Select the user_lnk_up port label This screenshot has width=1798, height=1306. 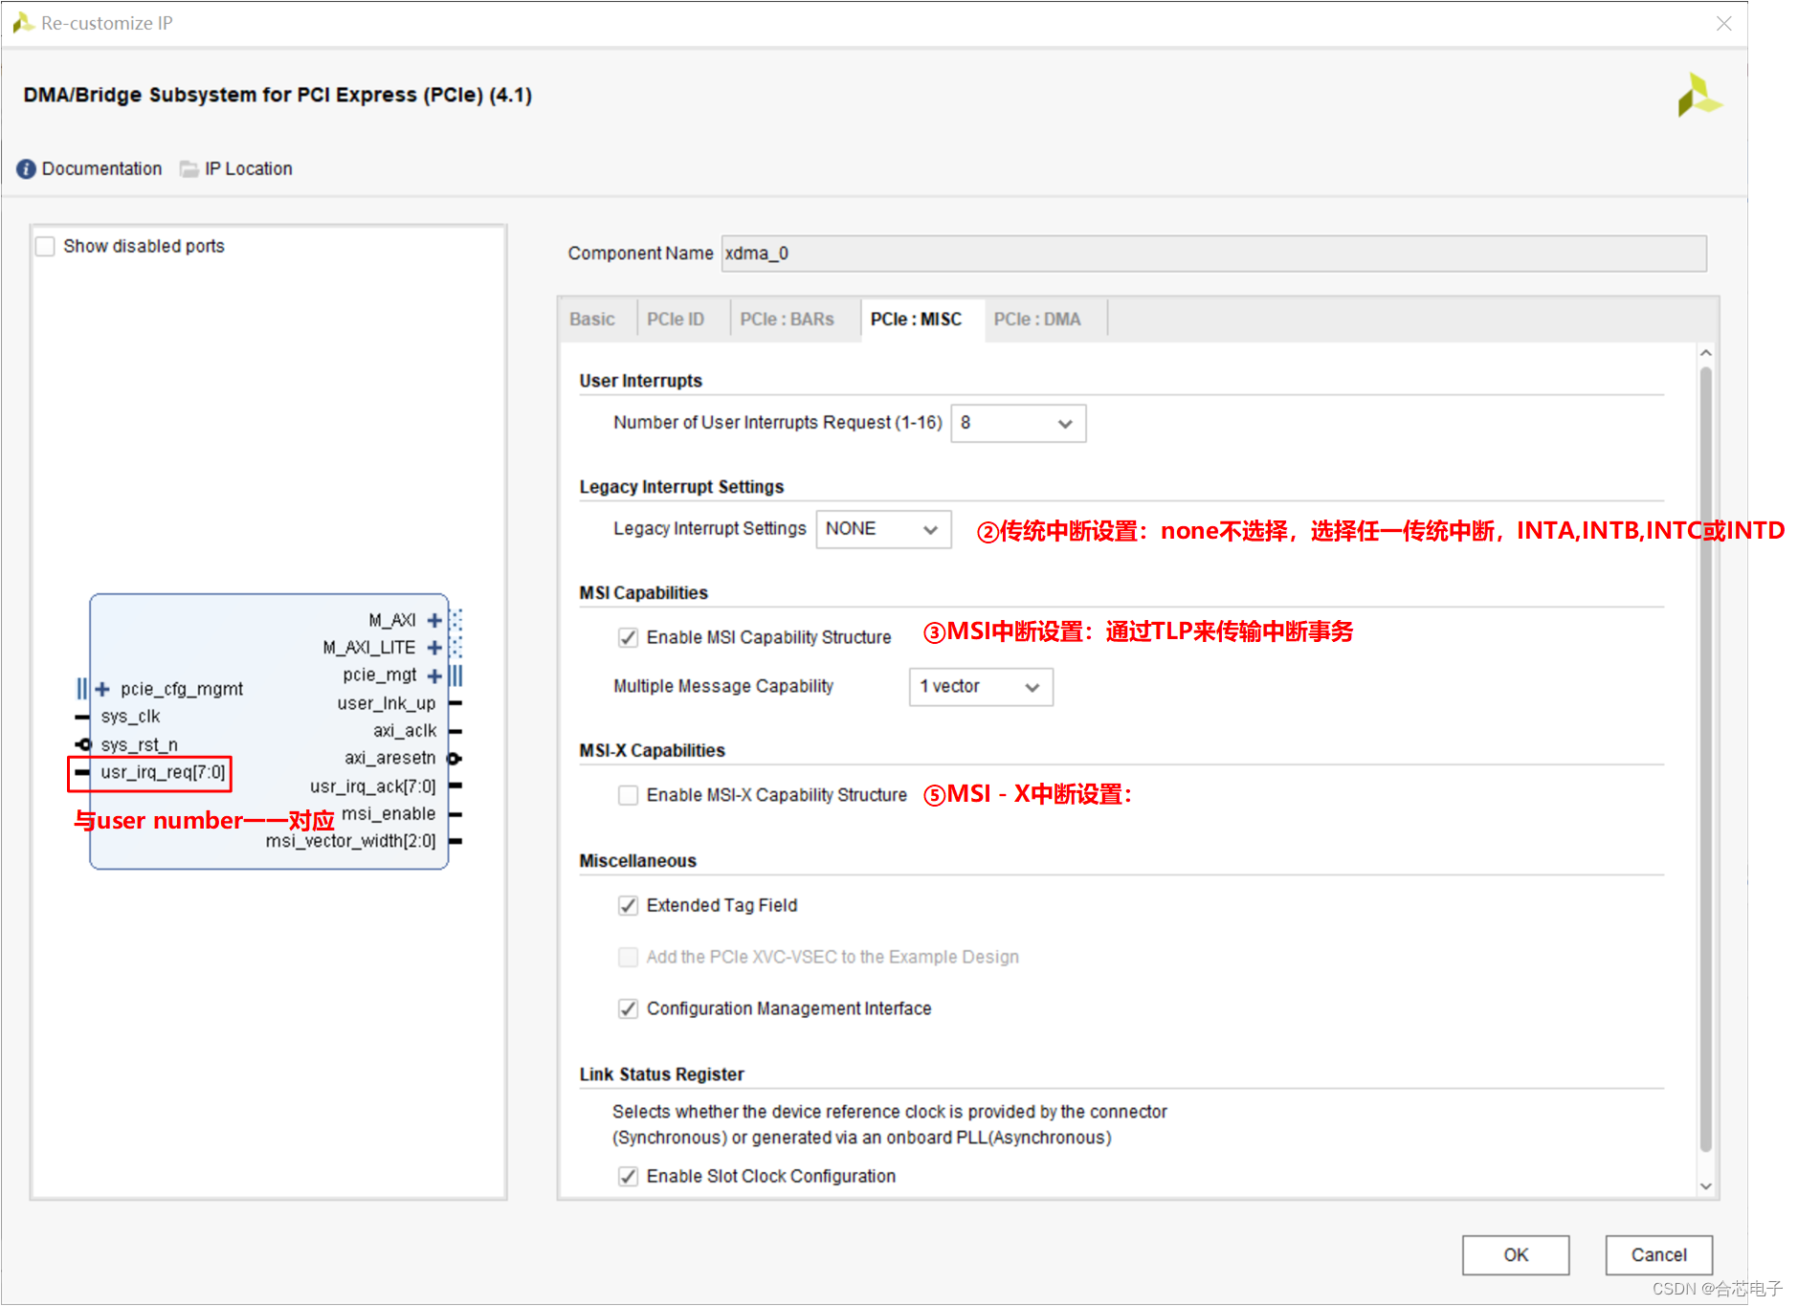point(387,703)
